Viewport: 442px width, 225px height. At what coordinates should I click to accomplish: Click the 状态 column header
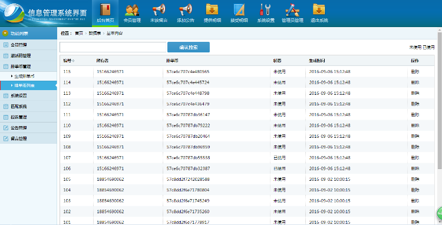point(277,61)
